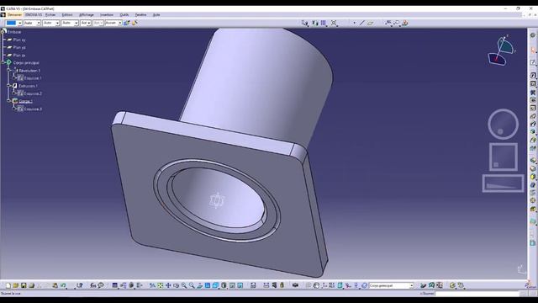Collapse the Révolution.1 tree node
This screenshot has height=303, width=538.
[9, 71]
